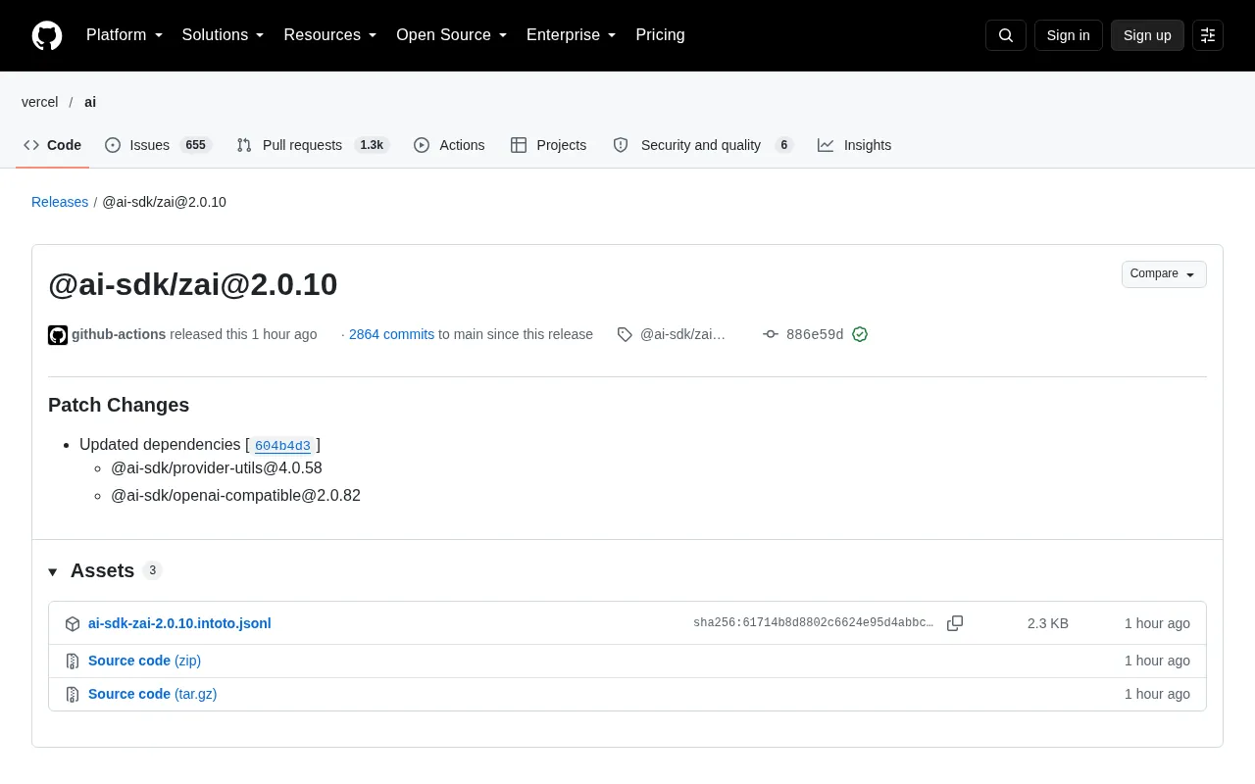Collapse the Assets section
Screen dimensions: 1255x784
pos(53,571)
